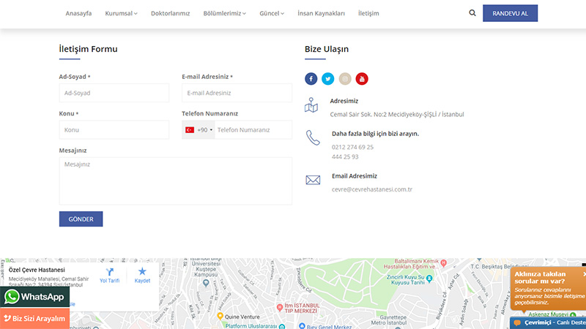
Task: Click the map address icon
Action: coord(311,105)
